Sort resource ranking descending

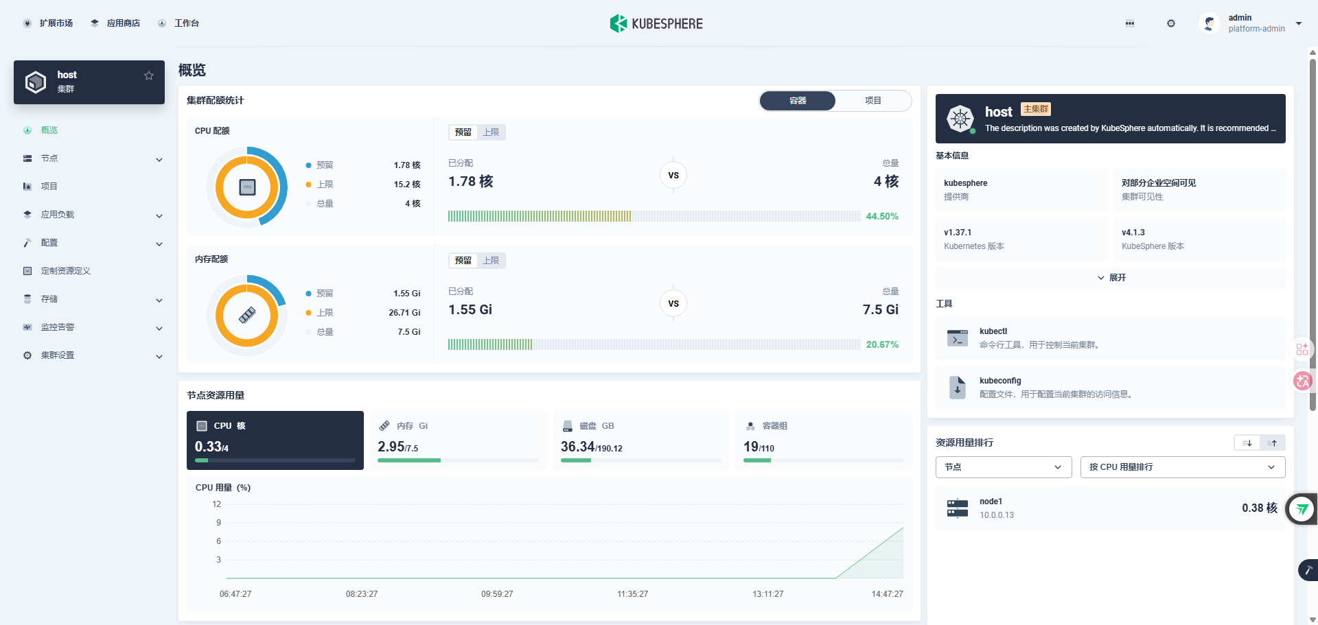(x=1247, y=443)
